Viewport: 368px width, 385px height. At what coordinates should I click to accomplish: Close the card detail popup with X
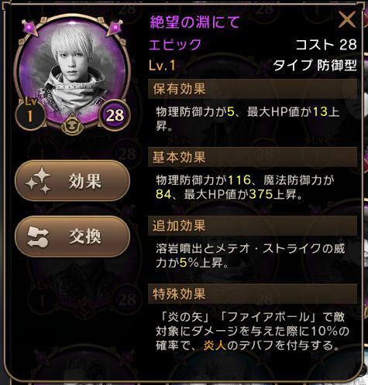347,20
